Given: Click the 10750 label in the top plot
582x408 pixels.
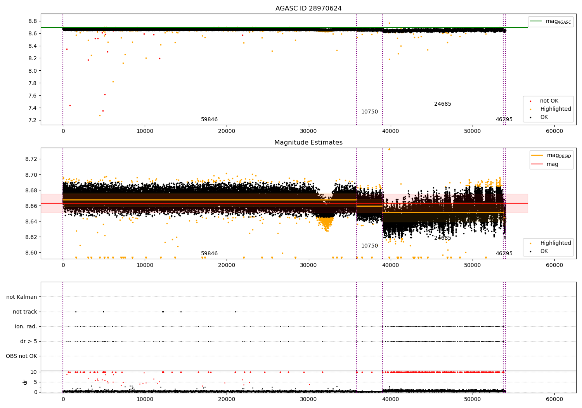Looking at the screenshot, I should pyautogui.click(x=369, y=112).
